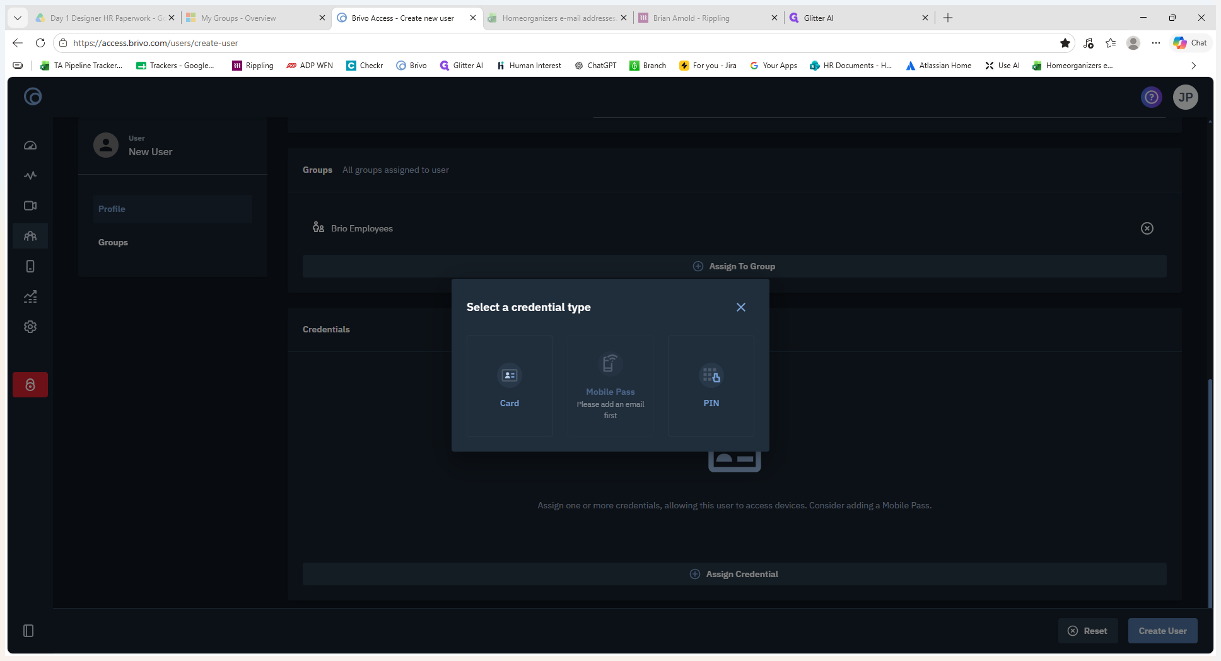
Task: Select the disabled Mobile Pass option
Action: [610, 386]
